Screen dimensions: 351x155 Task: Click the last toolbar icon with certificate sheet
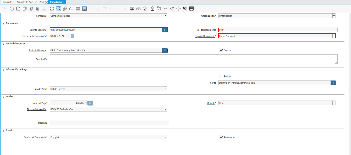click(191, 9)
